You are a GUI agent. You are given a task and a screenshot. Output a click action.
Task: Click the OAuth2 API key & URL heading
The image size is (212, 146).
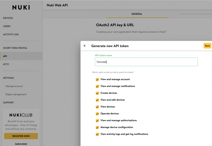tap(115, 25)
